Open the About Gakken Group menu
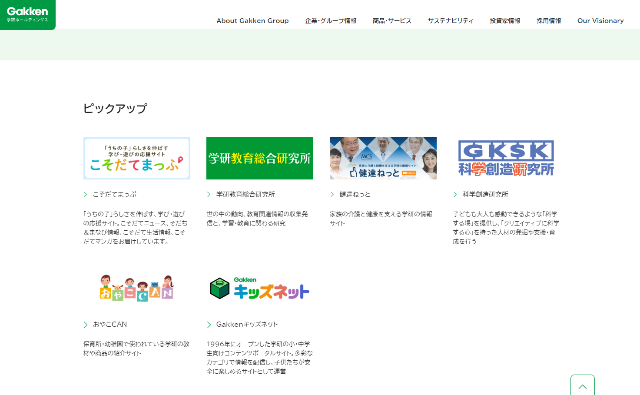The height and width of the screenshot is (395, 640). (x=252, y=21)
